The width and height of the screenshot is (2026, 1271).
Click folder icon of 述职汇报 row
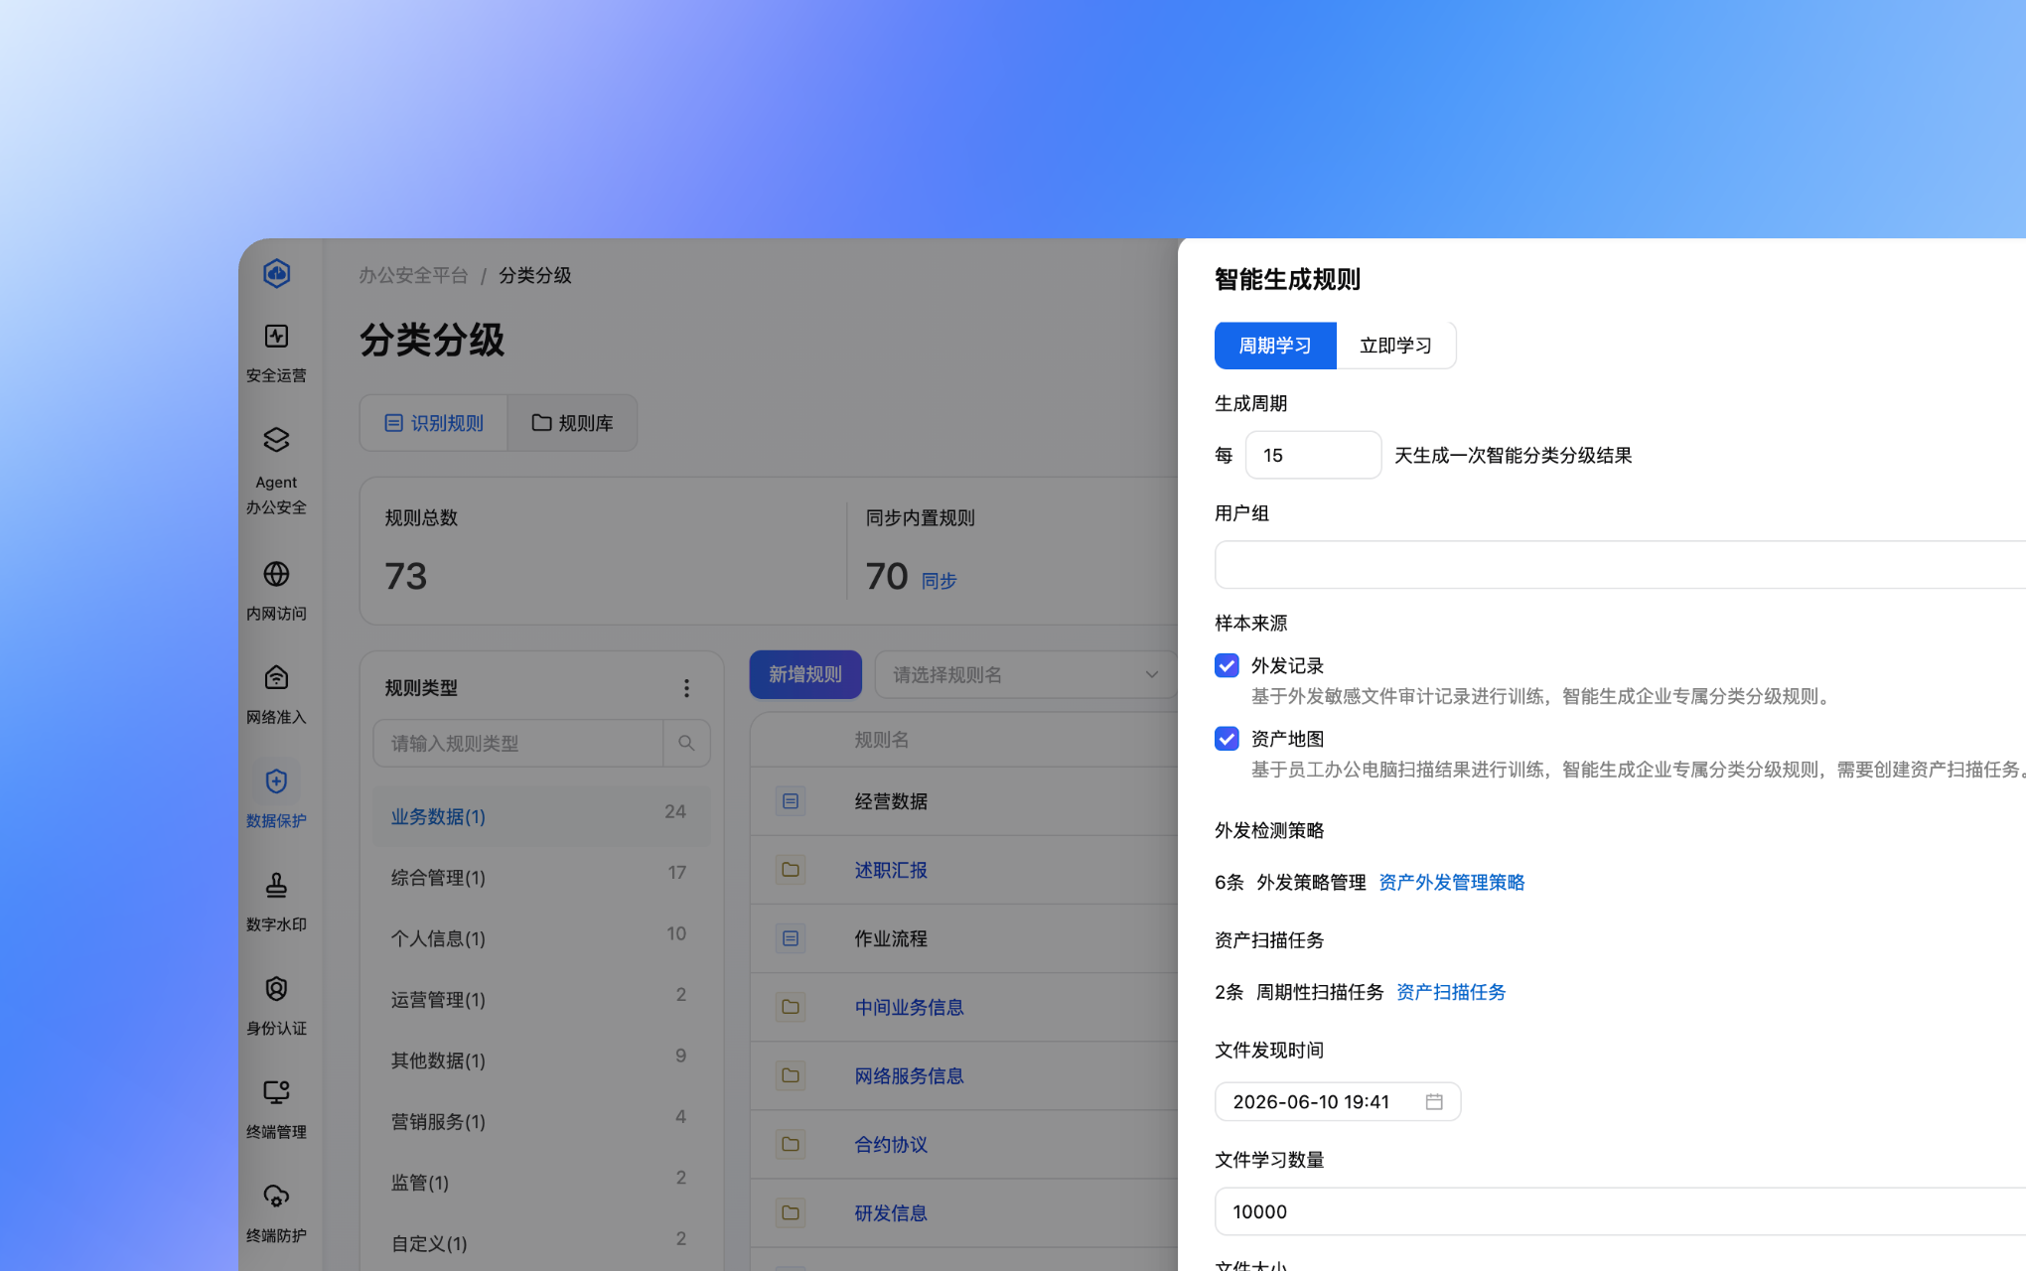(791, 870)
